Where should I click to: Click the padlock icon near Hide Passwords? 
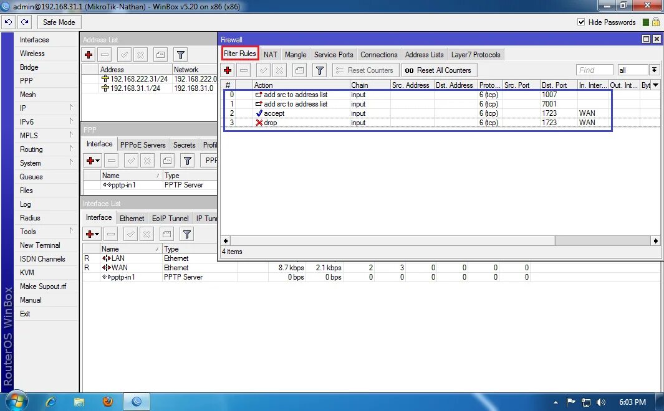[655, 22]
